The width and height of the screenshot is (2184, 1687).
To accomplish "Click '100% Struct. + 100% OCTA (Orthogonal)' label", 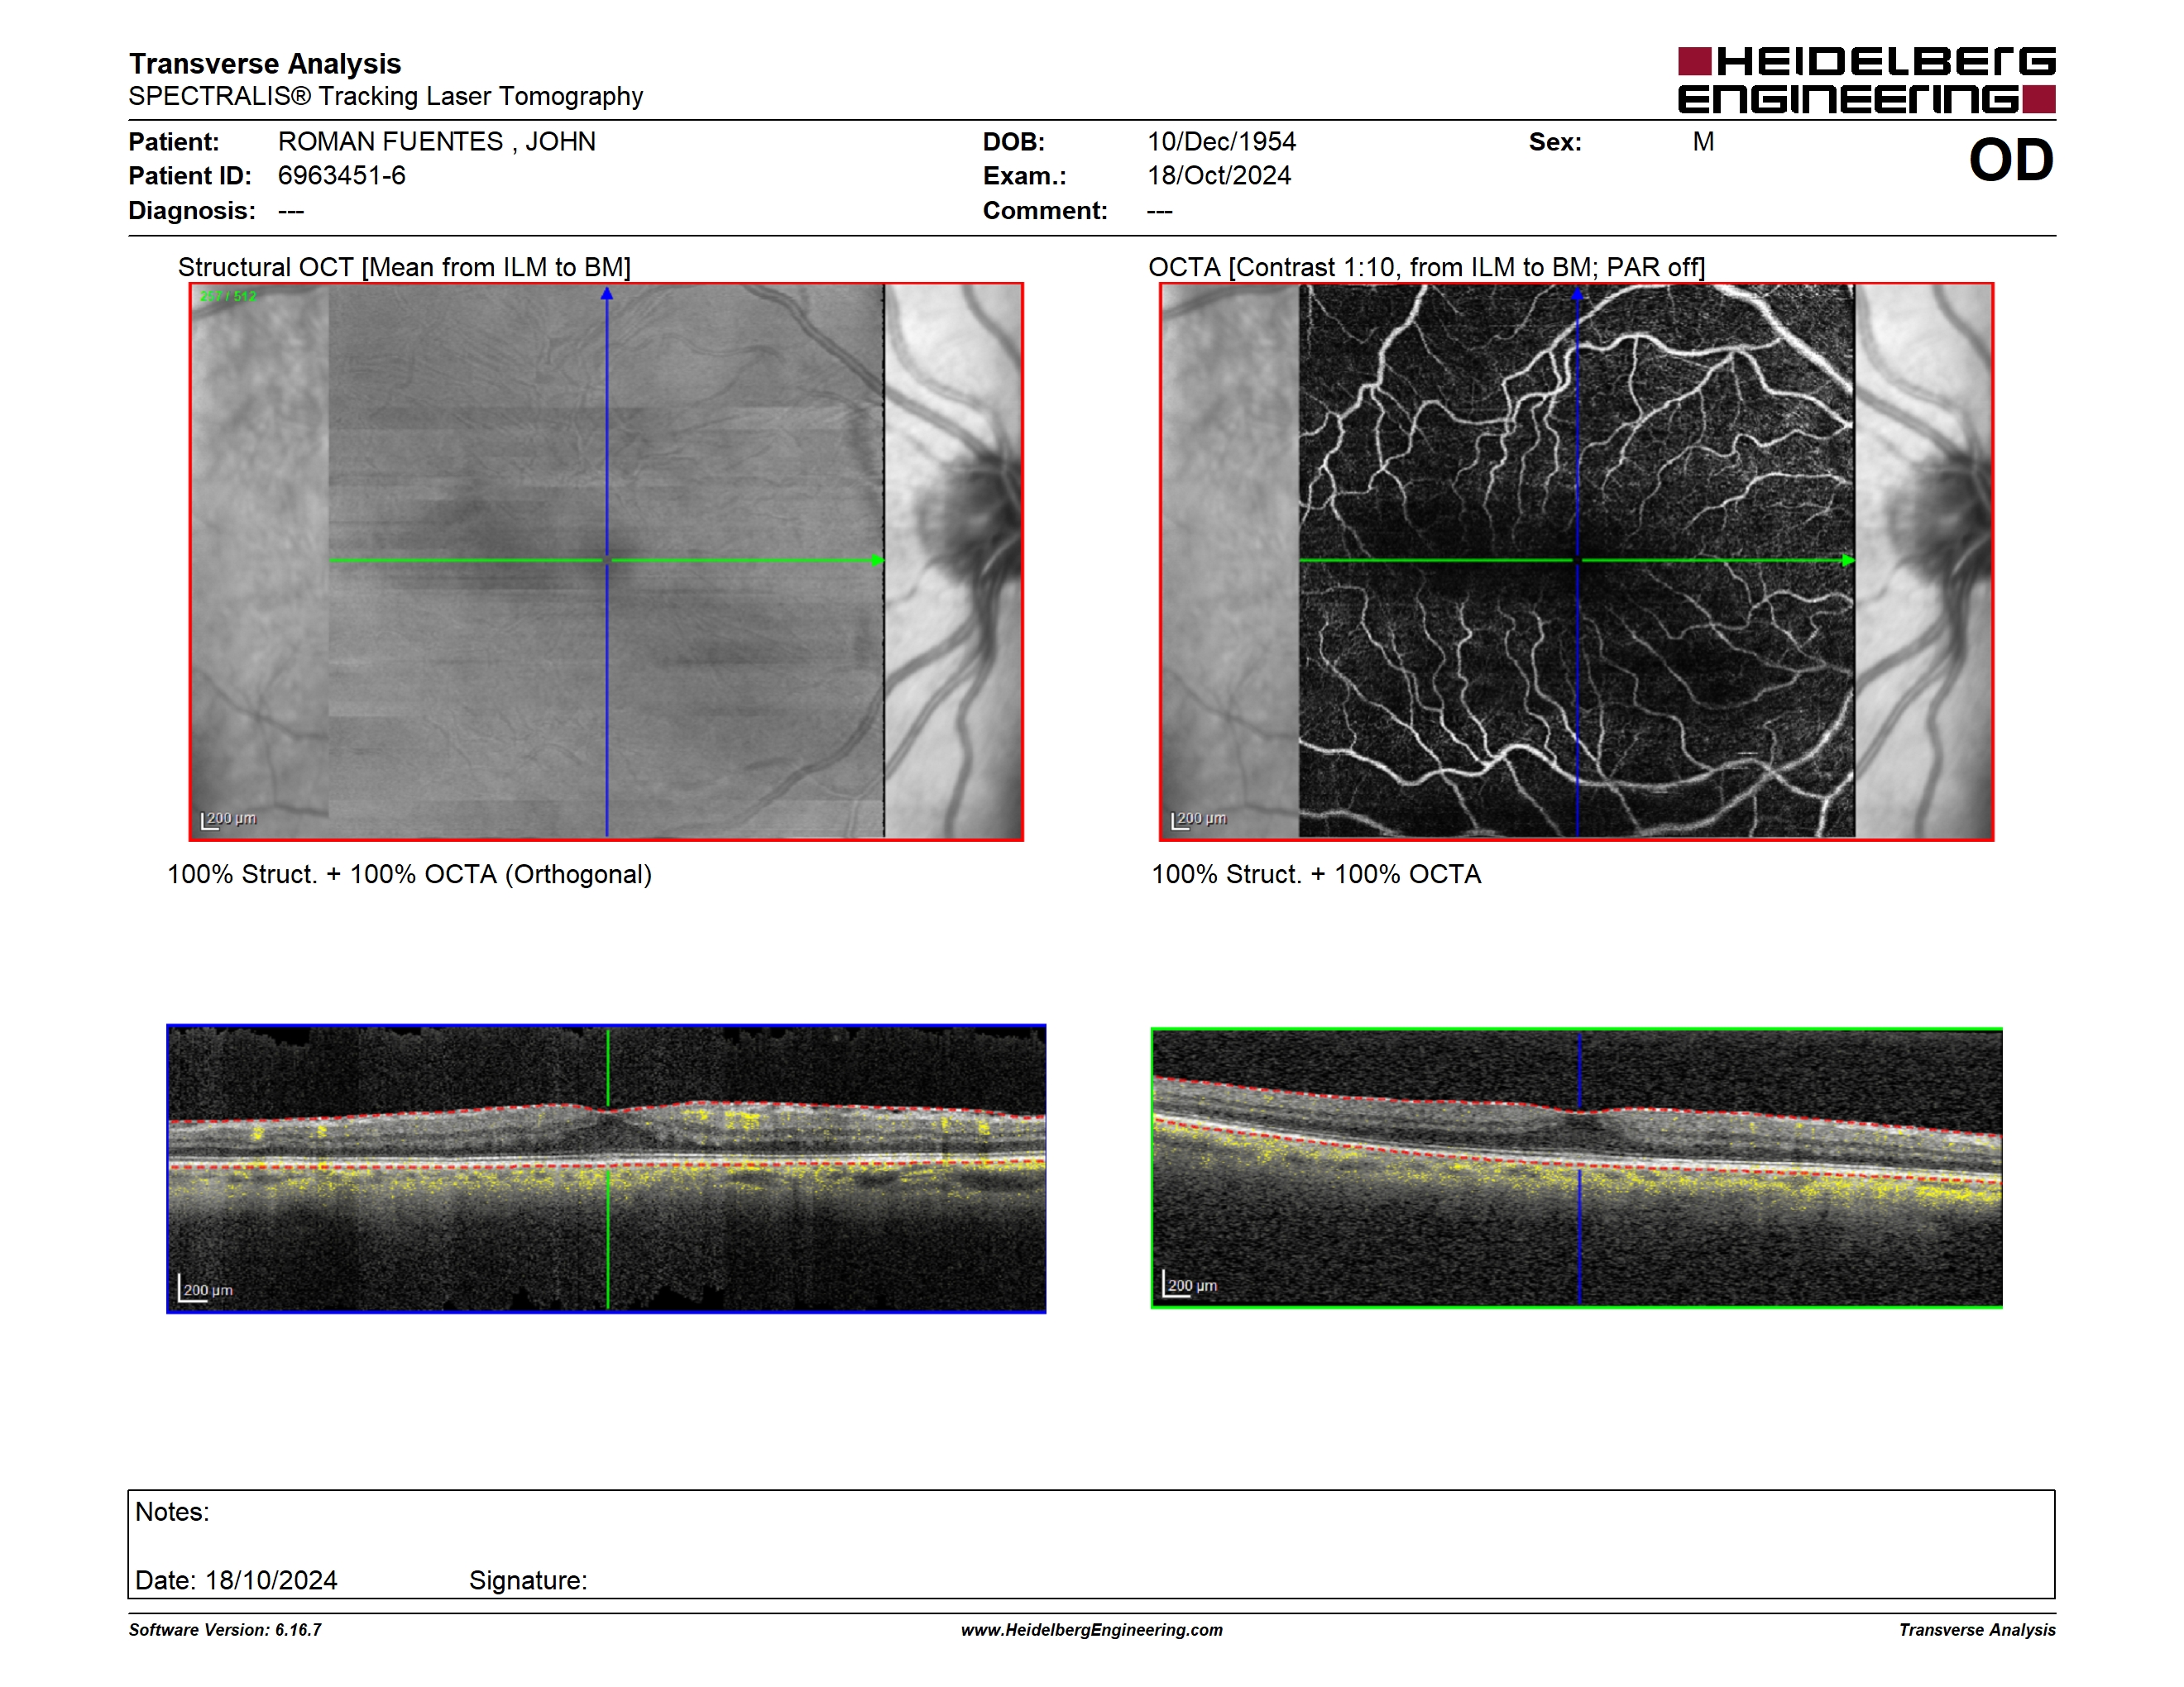I will point(409,874).
